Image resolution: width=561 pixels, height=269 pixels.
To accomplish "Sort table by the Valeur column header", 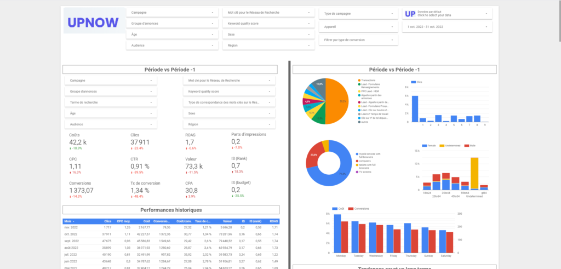I will 227,221.
